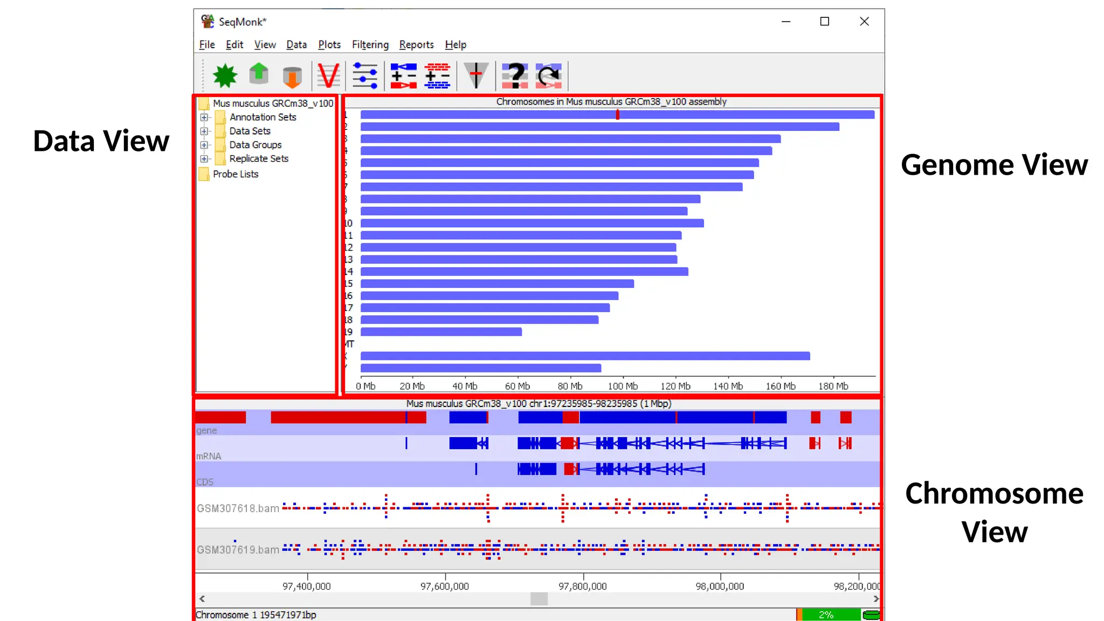Expand the Data Groups tree node
This screenshot has width=1104, height=621.
coord(204,145)
